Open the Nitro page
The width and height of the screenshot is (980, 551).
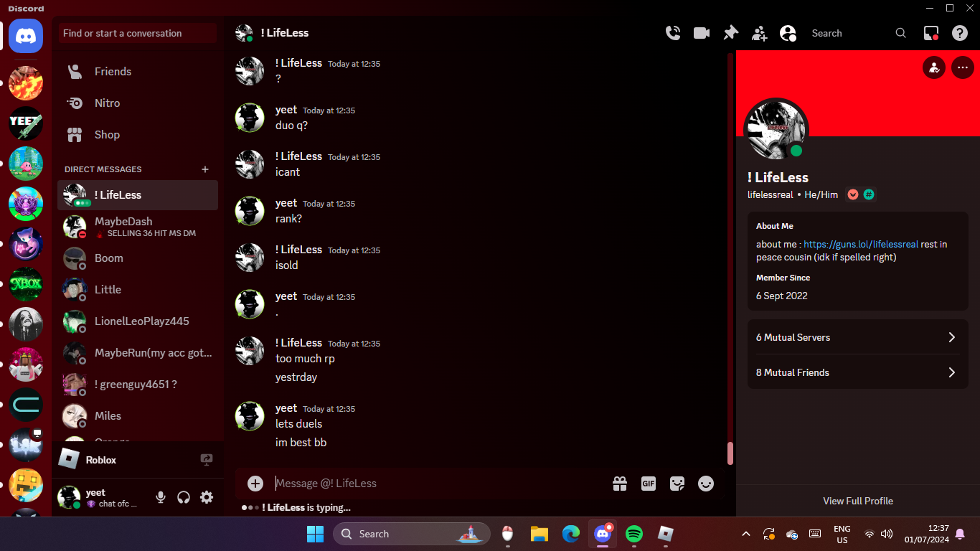[x=138, y=103]
